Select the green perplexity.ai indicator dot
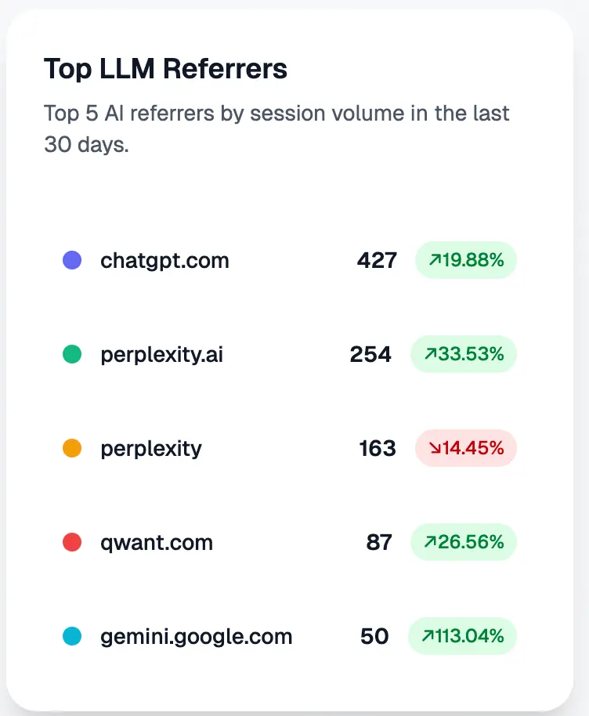 click(72, 354)
